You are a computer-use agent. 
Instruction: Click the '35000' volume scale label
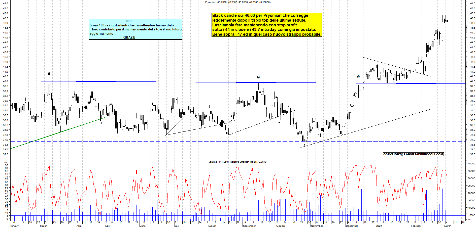471,171
